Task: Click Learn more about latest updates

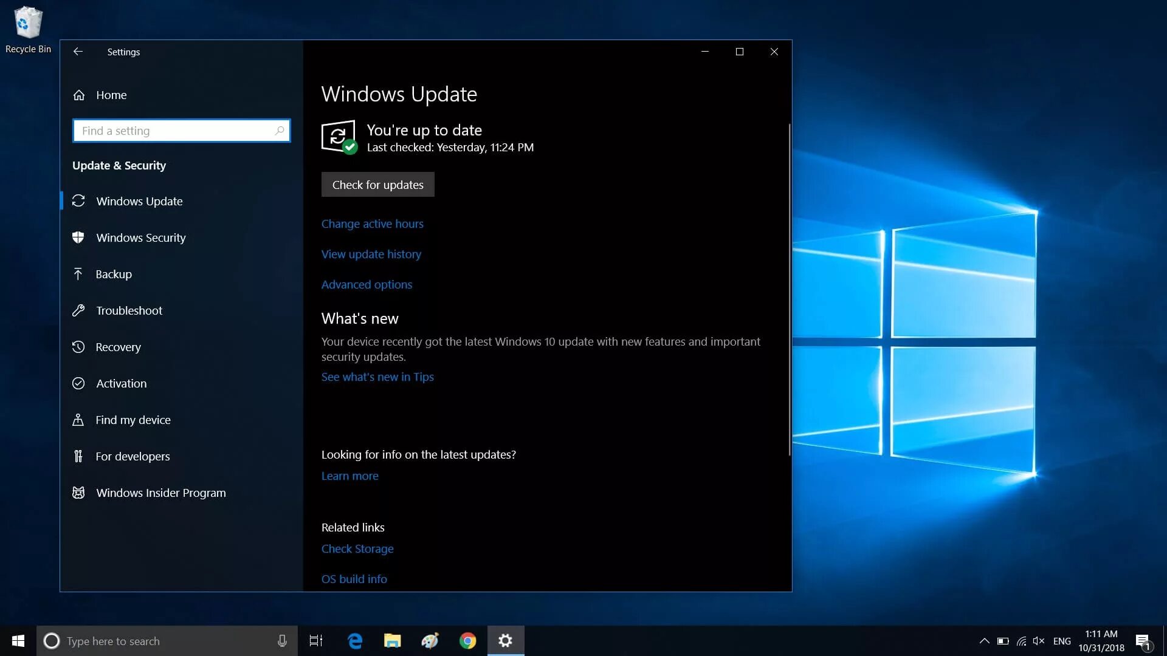Action: (x=349, y=475)
